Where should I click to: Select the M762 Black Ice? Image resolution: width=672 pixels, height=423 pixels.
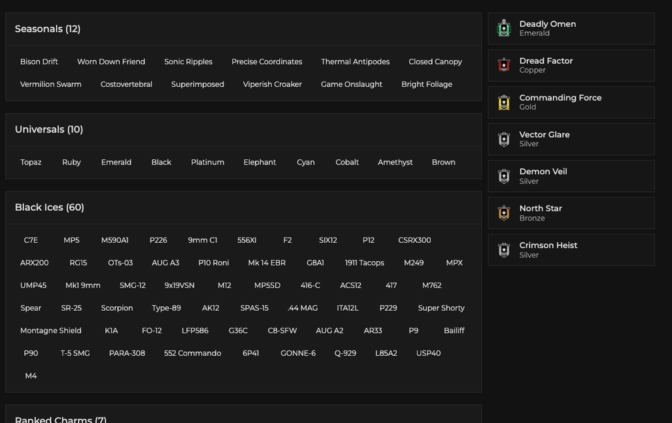coord(431,285)
